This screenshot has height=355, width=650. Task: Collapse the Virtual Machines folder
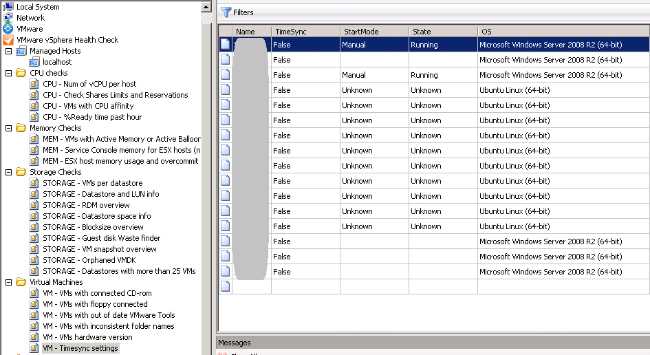(x=8, y=282)
